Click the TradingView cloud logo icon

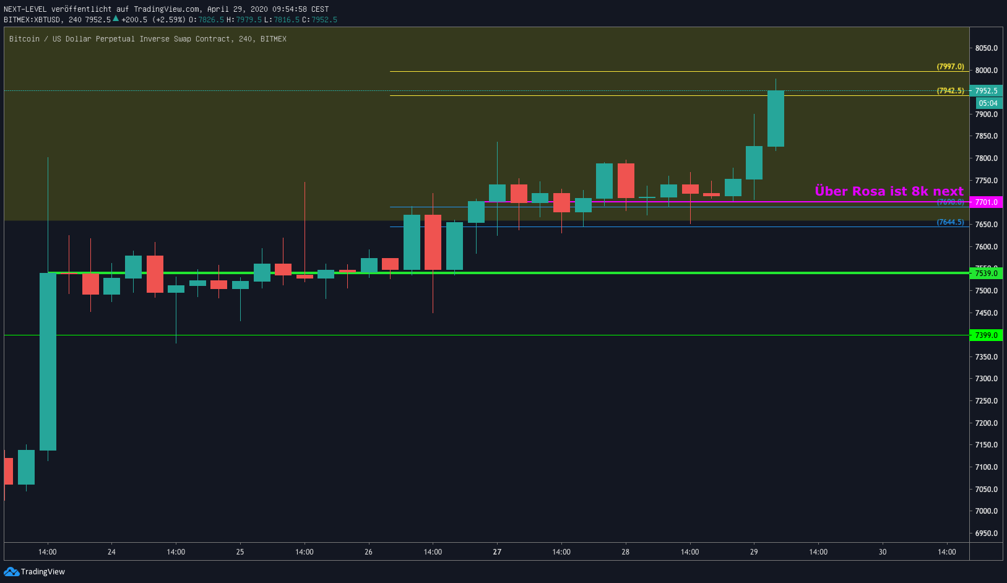(x=11, y=571)
